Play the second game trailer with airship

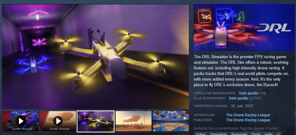pyautogui.click(x=58, y=121)
